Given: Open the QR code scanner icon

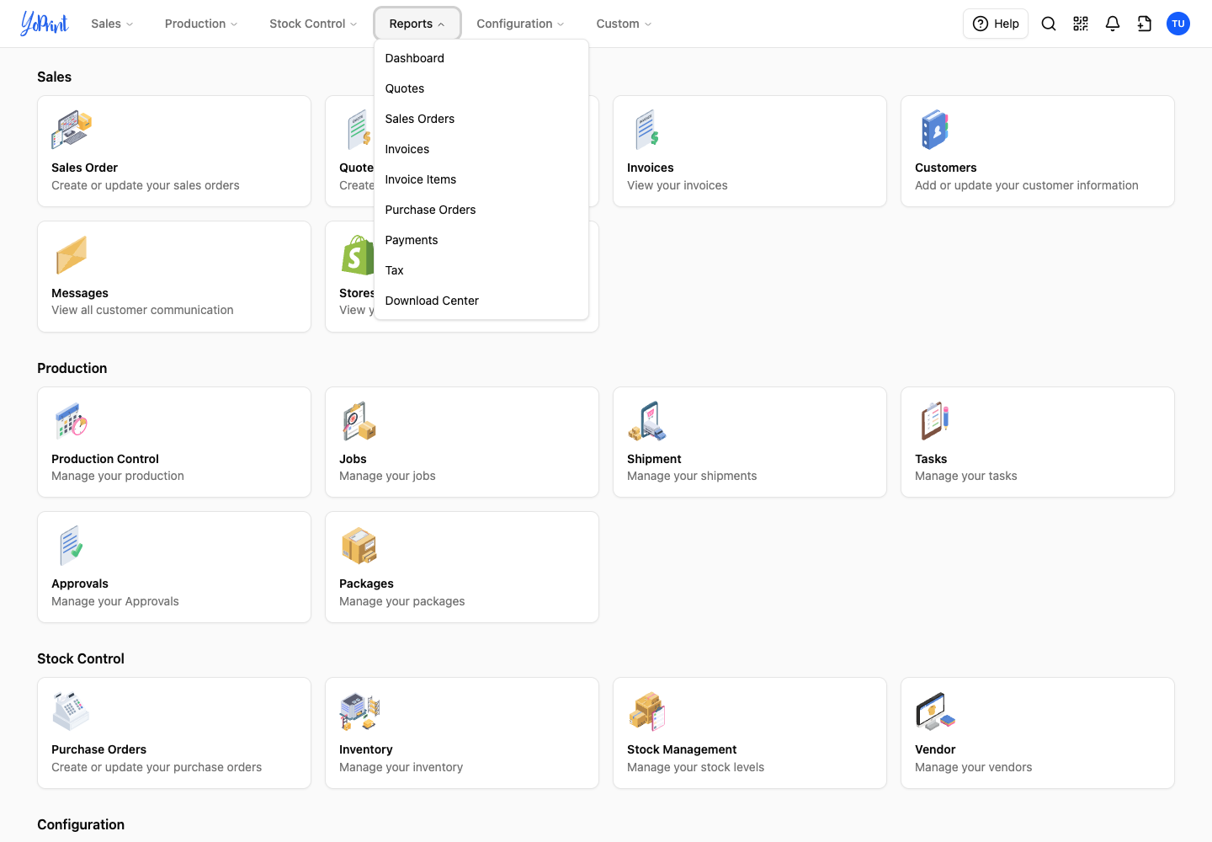Looking at the screenshot, I should (x=1081, y=24).
